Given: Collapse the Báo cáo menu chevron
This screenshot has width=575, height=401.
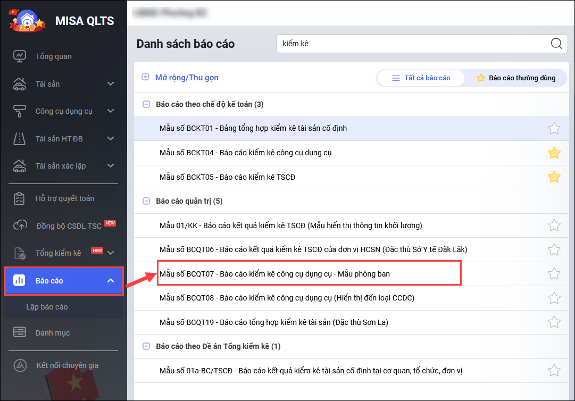Looking at the screenshot, I should 111,280.
